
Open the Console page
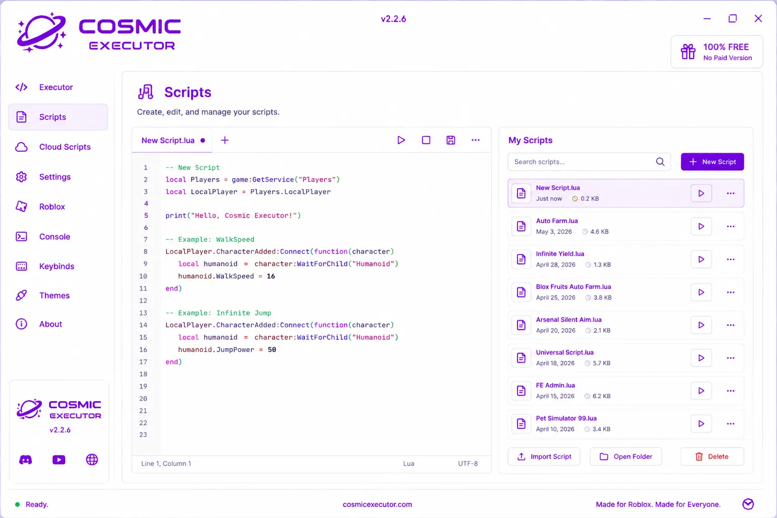58,236
